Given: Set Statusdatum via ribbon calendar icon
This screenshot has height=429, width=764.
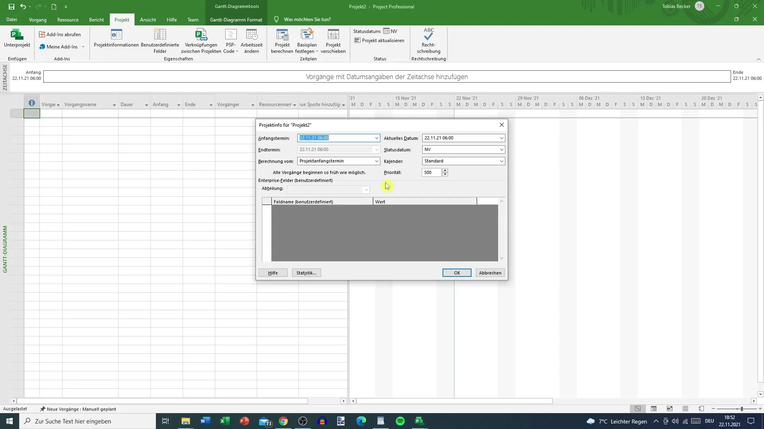Looking at the screenshot, I should [386, 31].
